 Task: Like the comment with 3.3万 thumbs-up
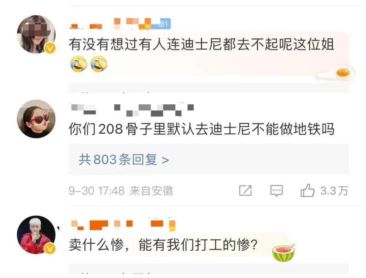click(x=307, y=190)
